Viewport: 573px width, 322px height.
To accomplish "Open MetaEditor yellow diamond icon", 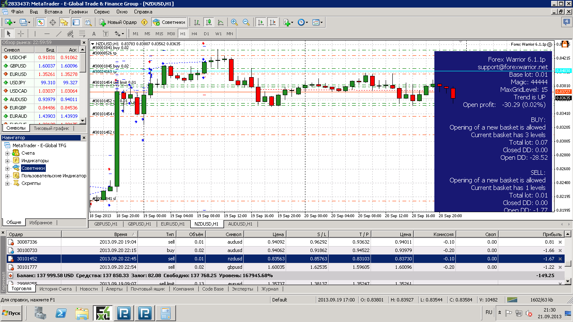I will tap(145, 22).
